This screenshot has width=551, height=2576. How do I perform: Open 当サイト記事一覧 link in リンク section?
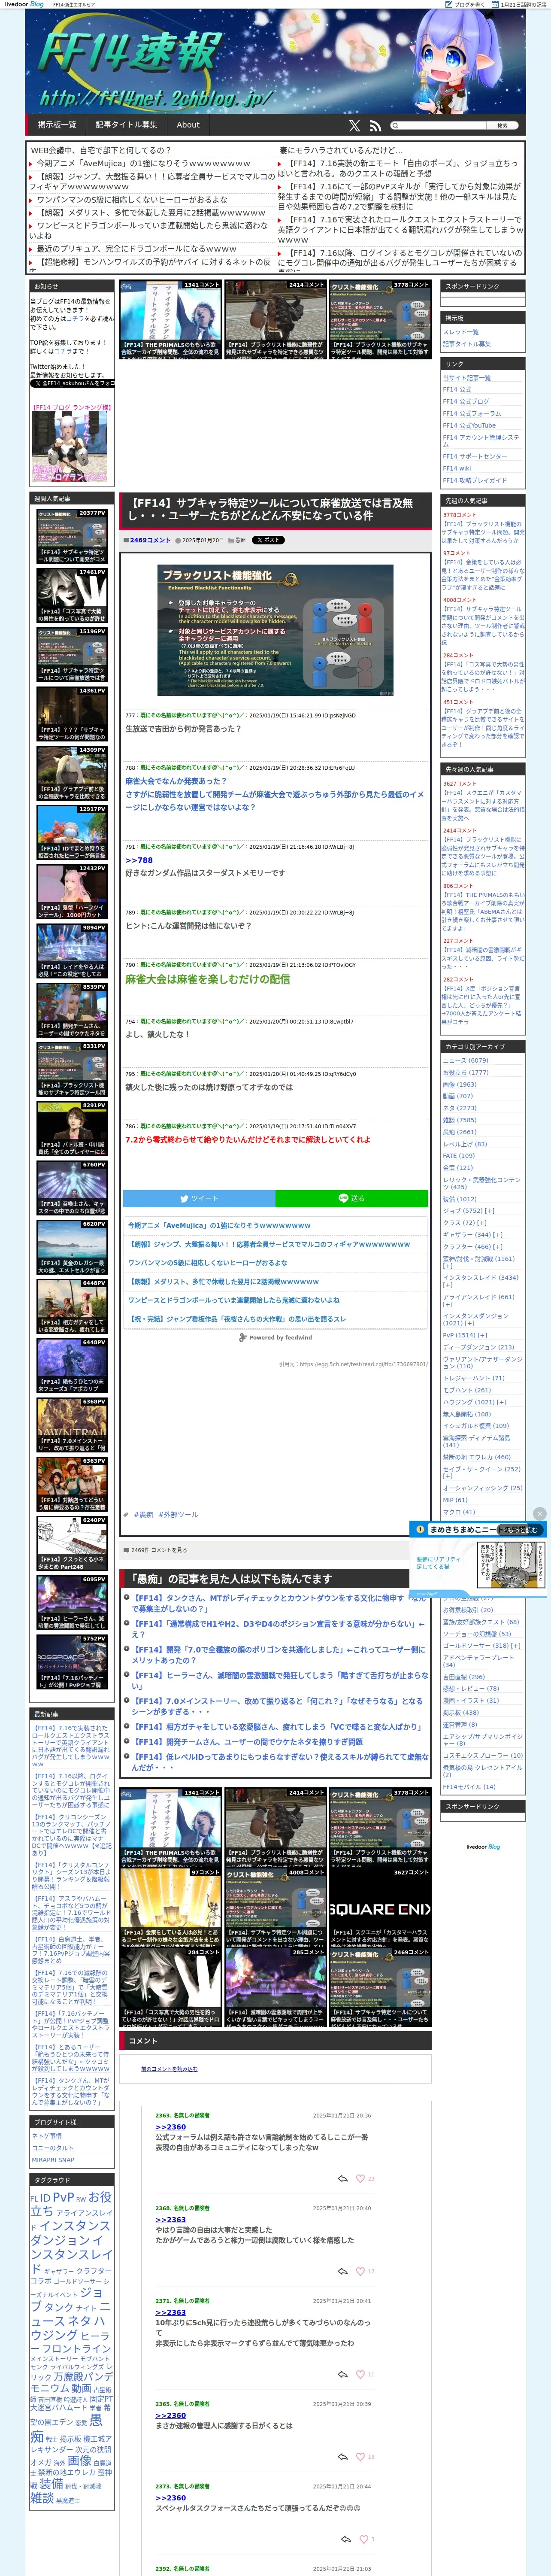point(467,378)
